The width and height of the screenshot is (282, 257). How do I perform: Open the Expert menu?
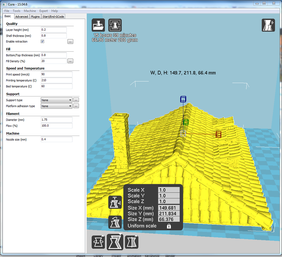click(x=43, y=11)
